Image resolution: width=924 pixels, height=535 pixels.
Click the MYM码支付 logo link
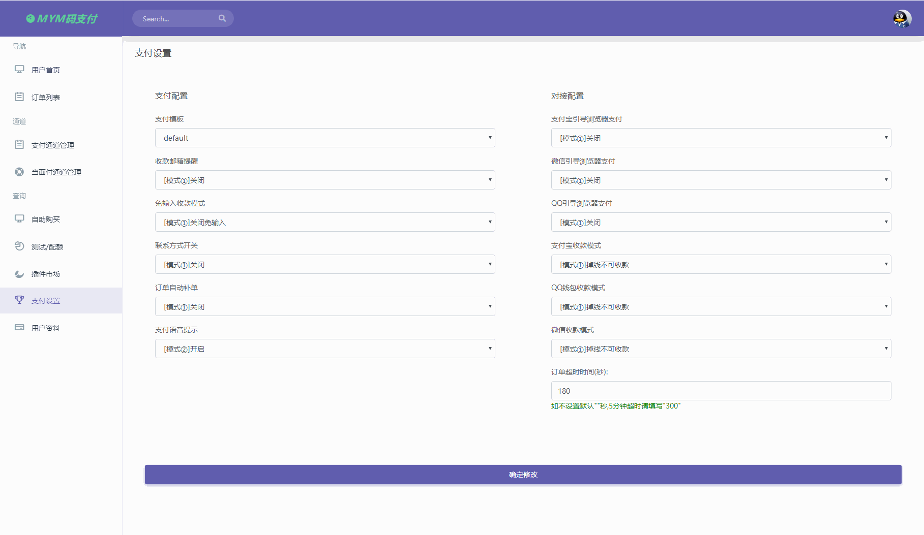(62, 19)
